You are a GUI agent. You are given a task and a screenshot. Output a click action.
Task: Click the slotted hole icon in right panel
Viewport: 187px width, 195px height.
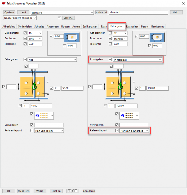157,37
